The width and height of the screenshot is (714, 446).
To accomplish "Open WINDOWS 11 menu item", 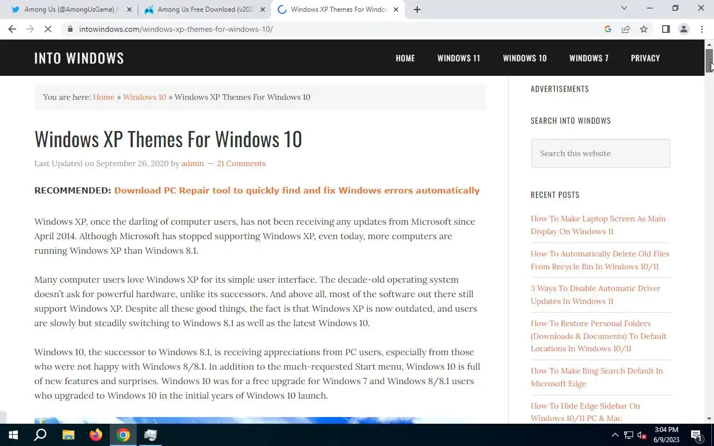I will pos(459,58).
